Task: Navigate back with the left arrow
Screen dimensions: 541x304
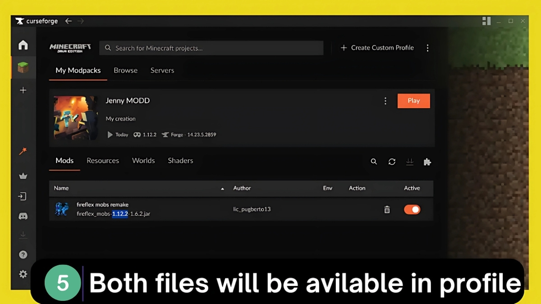Action: [69, 21]
